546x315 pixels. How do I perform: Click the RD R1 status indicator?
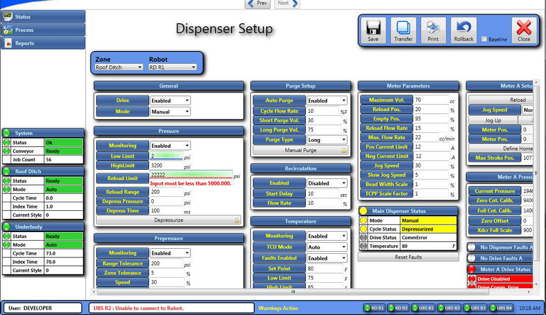[x=374, y=308]
